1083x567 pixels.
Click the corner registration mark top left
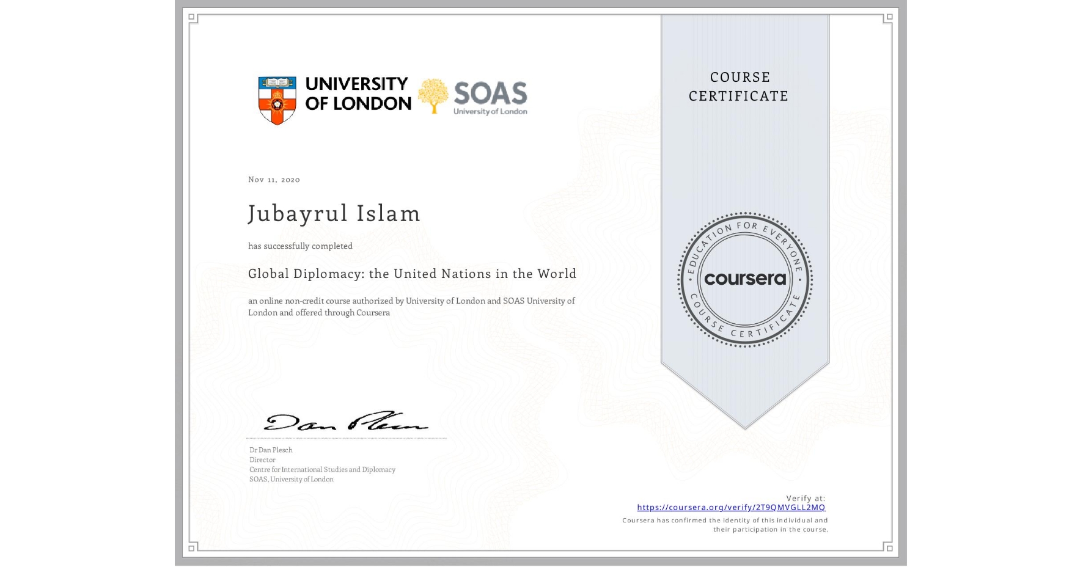[191, 16]
